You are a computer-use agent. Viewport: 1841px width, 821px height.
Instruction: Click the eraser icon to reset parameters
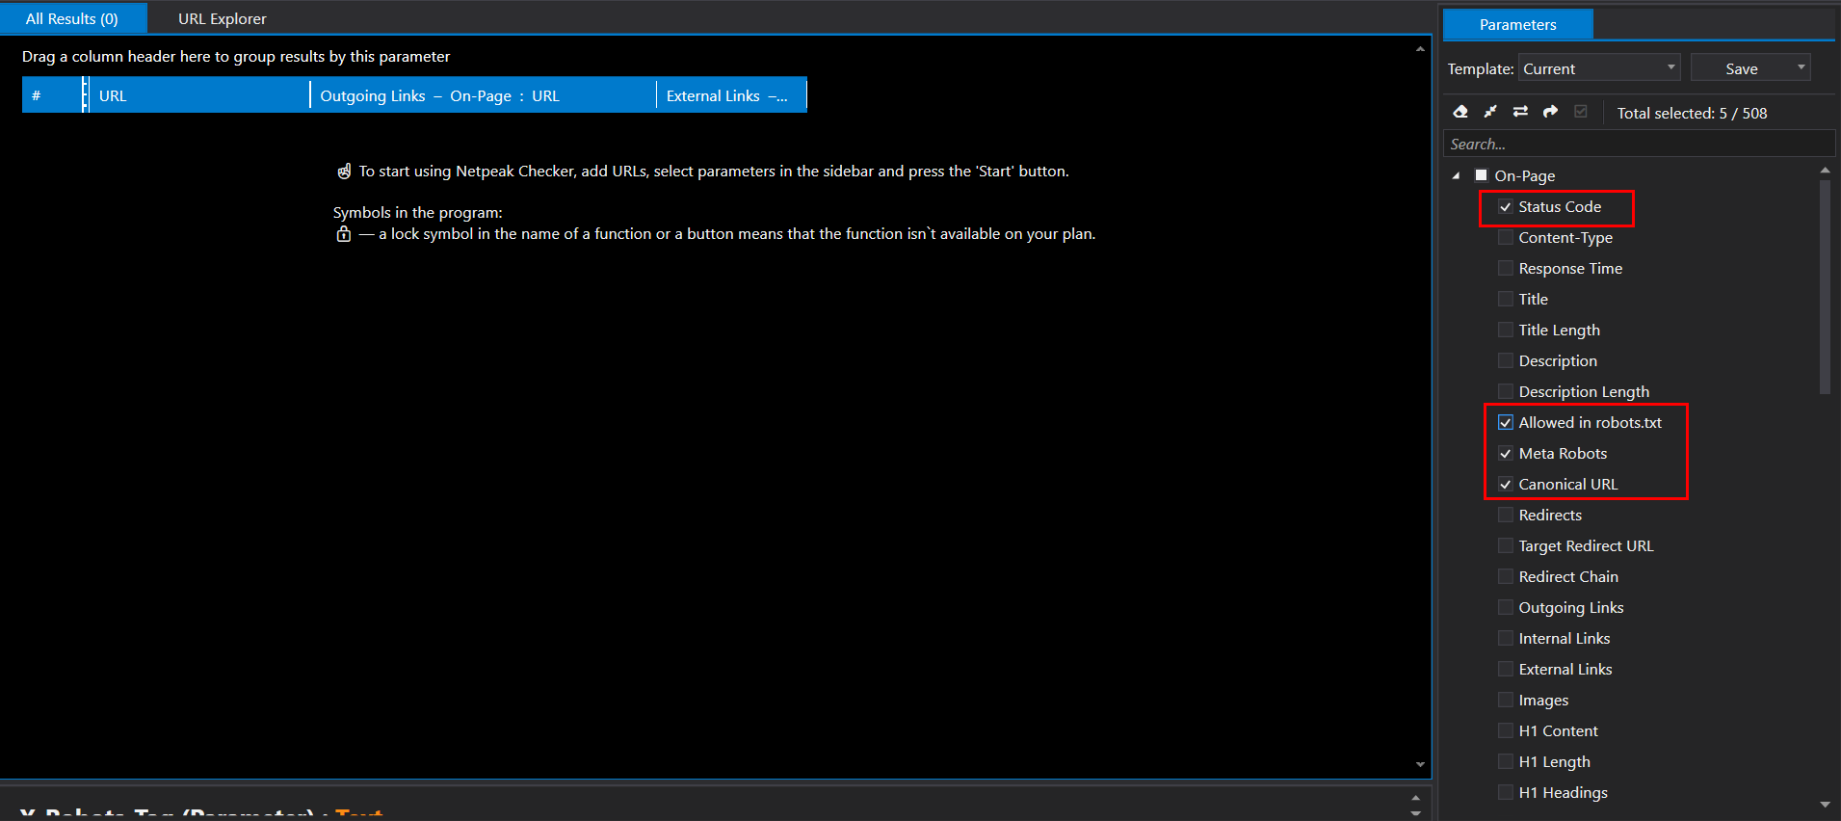pos(1460,112)
